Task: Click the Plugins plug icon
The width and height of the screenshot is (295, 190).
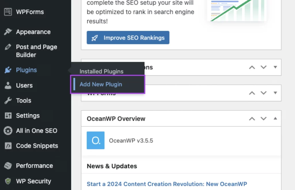Action: click(8, 70)
